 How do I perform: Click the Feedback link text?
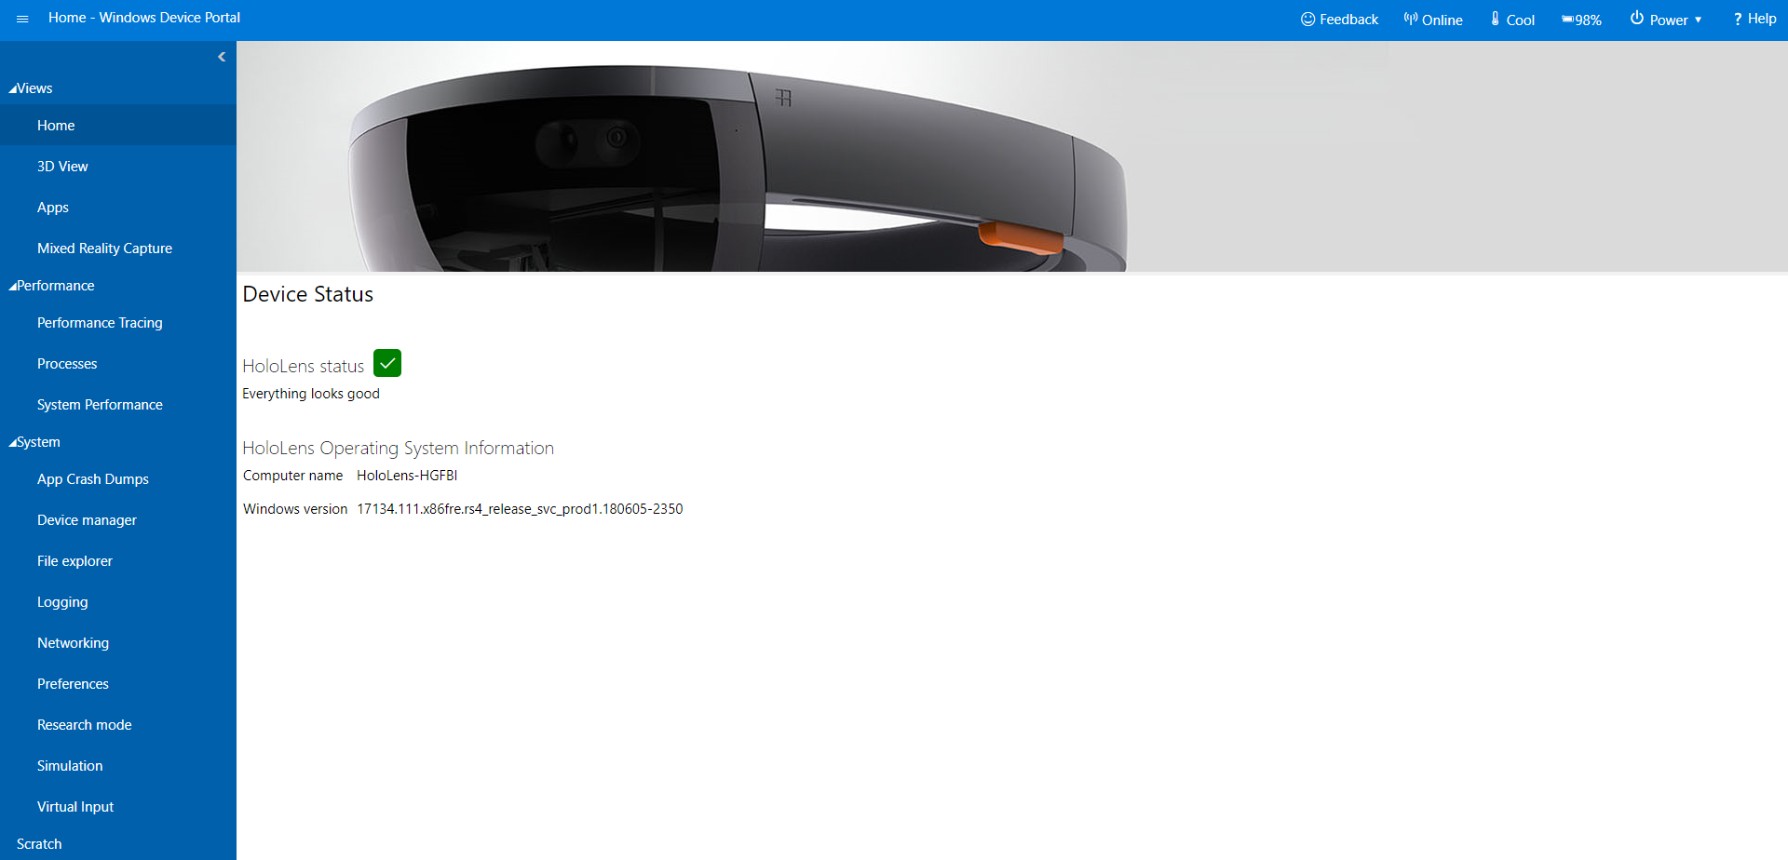pos(1348,20)
